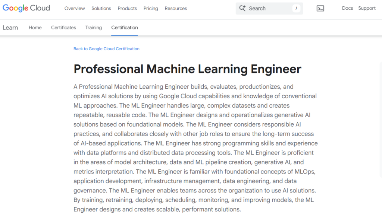Switch to the Home tab
The width and height of the screenshot is (382, 216).
[x=35, y=28]
